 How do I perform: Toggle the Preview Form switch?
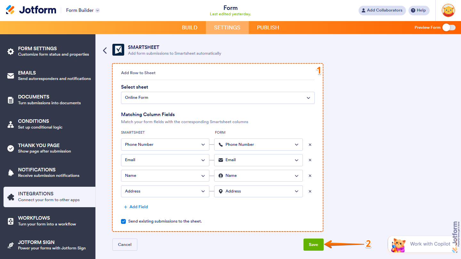tap(449, 27)
